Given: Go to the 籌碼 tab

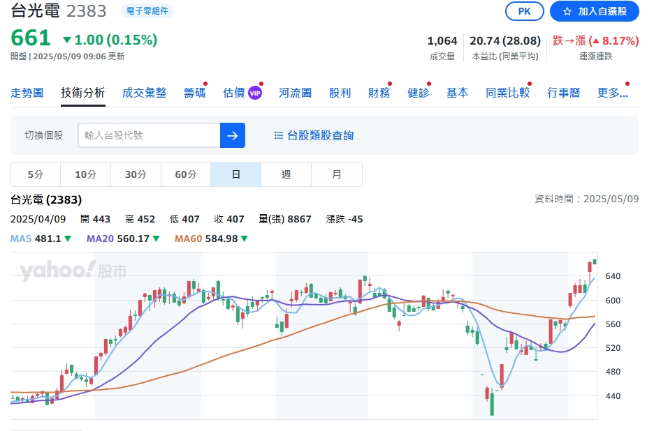Looking at the screenshot, I should coord(195,93).
